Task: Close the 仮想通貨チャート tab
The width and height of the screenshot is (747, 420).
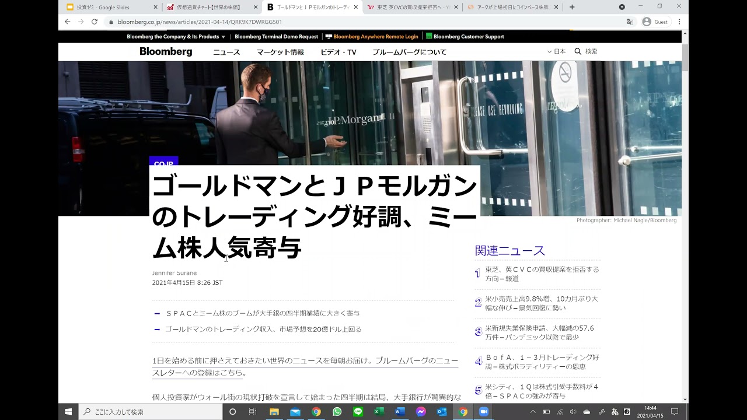Action: coord(256,7)
